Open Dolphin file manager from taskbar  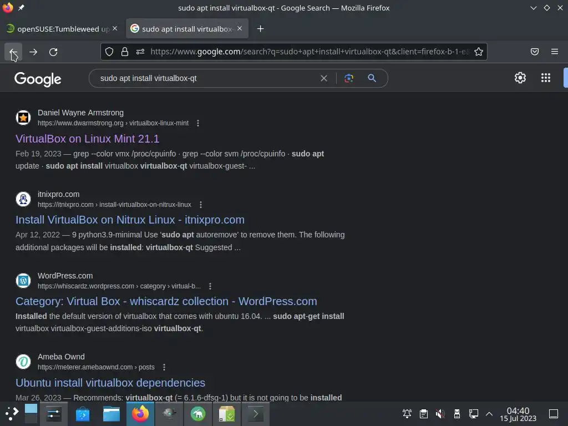tap(111, 414)
